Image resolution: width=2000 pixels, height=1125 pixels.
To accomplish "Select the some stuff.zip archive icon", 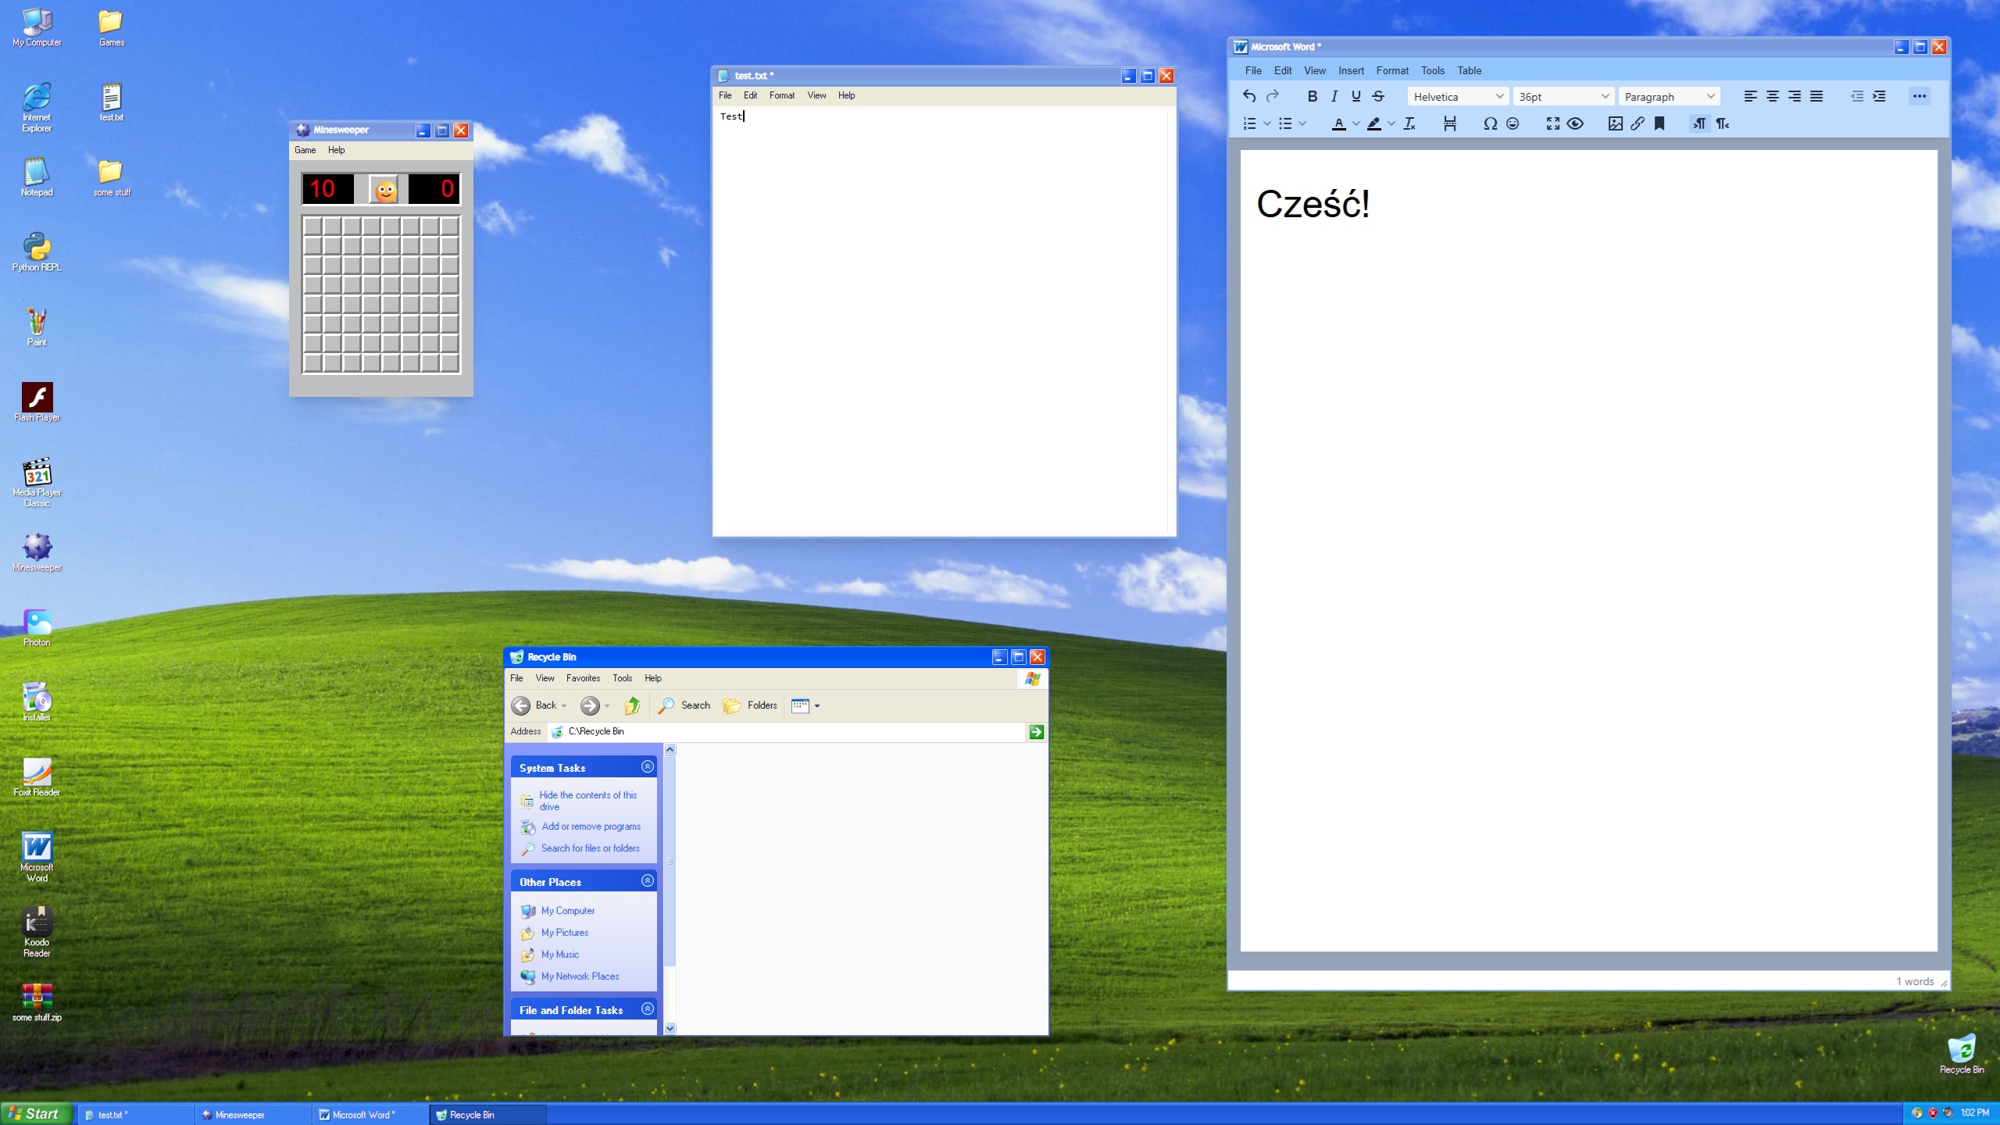I will click(x=37, y=1002).
